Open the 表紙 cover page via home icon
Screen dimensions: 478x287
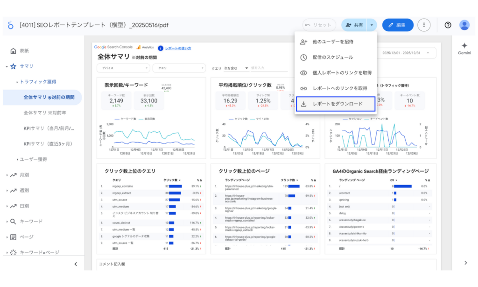14,50
